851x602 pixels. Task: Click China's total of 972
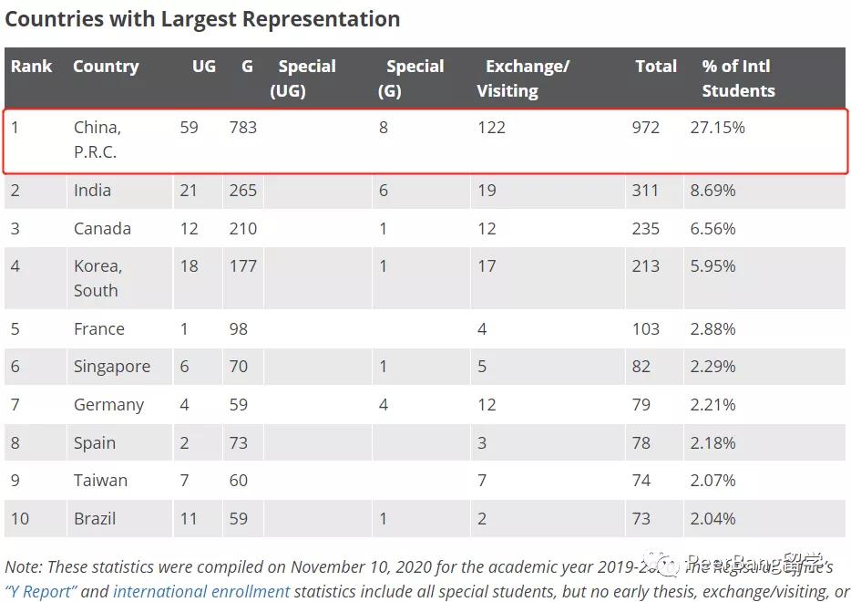click(645, 128)
